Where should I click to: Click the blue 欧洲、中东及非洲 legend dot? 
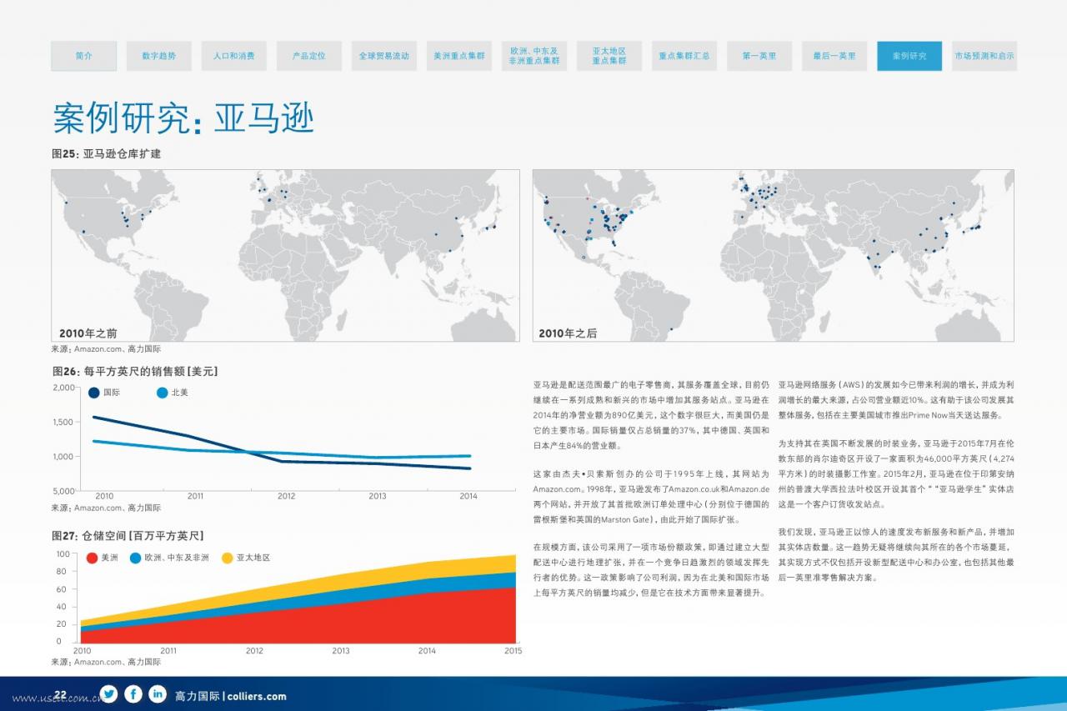click(135, 558)
